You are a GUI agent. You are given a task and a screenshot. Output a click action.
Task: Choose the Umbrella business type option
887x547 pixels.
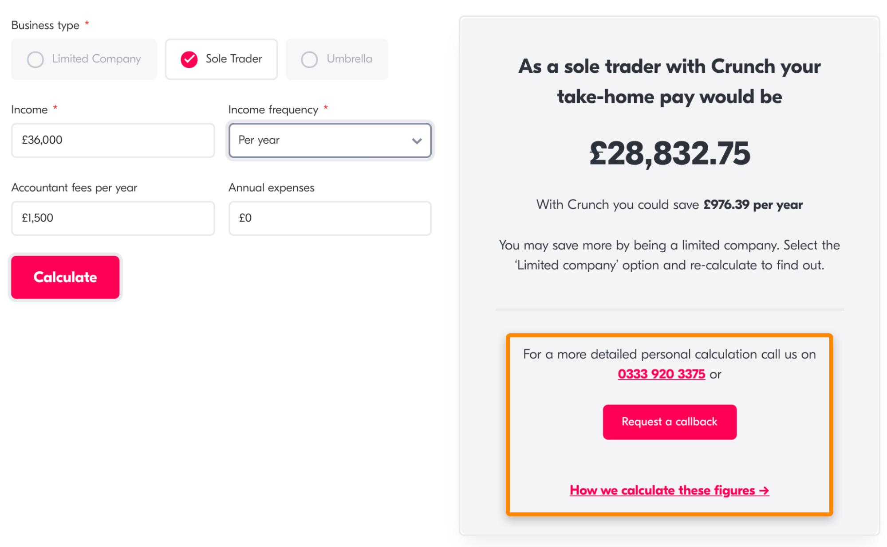[336, 59]
